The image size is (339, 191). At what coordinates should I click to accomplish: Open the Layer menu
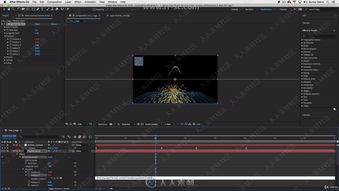pos(68,2)
